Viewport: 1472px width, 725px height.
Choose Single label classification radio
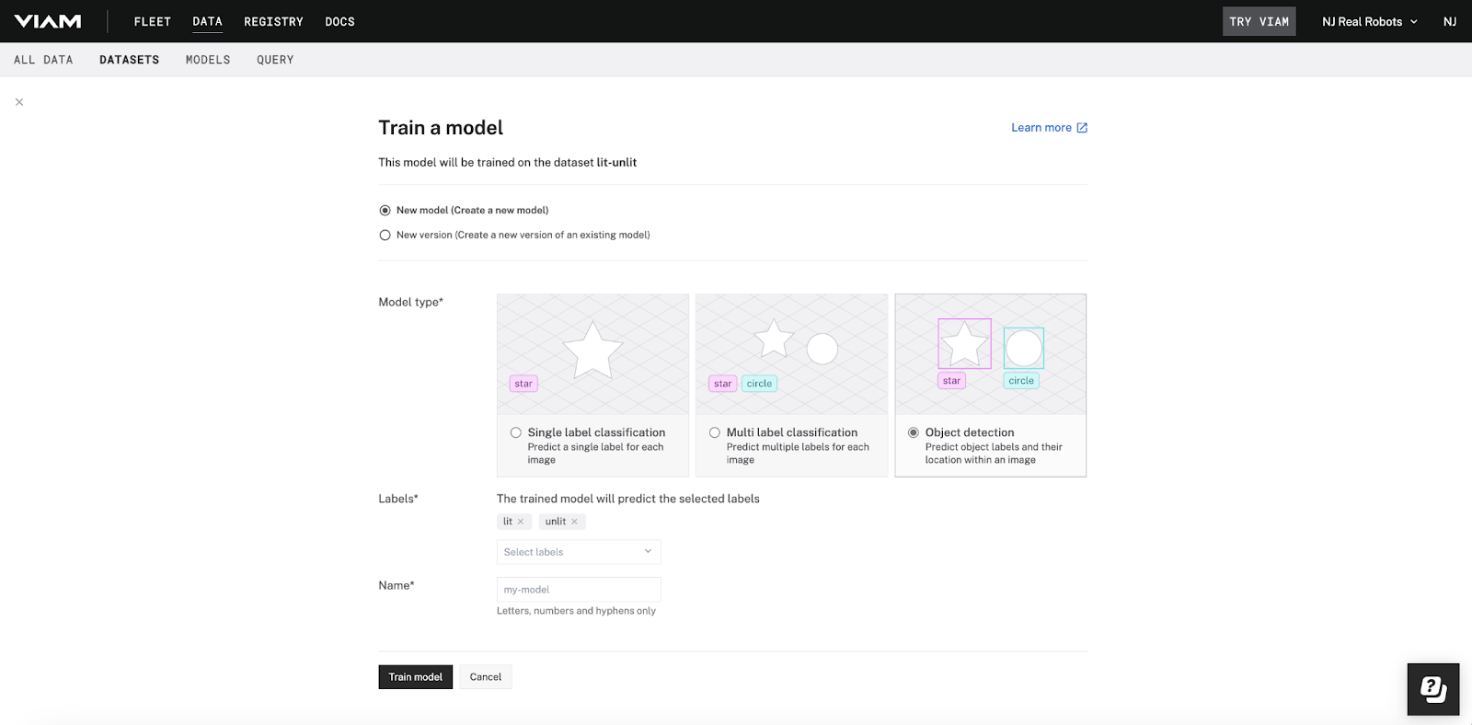(516, 432)
